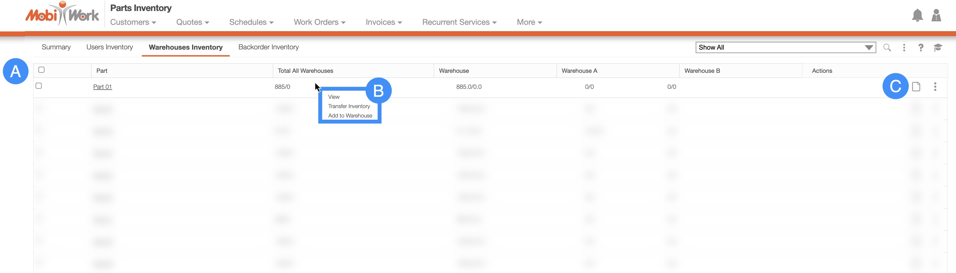Open Part 01 row three-dot actions menu
This screenshot has width=956, height=273.
[935, 87]
